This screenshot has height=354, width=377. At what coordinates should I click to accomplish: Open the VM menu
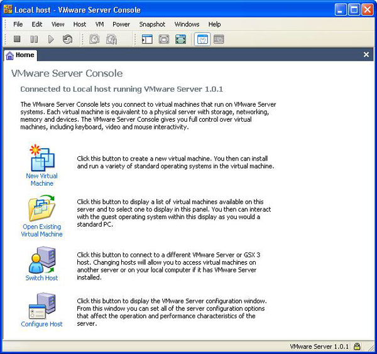click(x=99, y=24)
